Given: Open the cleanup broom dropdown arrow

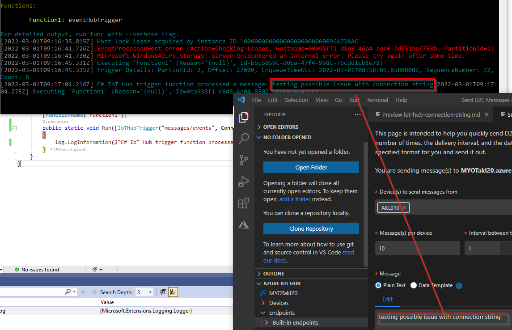Looking at the screenshot, I should tap(101, 270).
